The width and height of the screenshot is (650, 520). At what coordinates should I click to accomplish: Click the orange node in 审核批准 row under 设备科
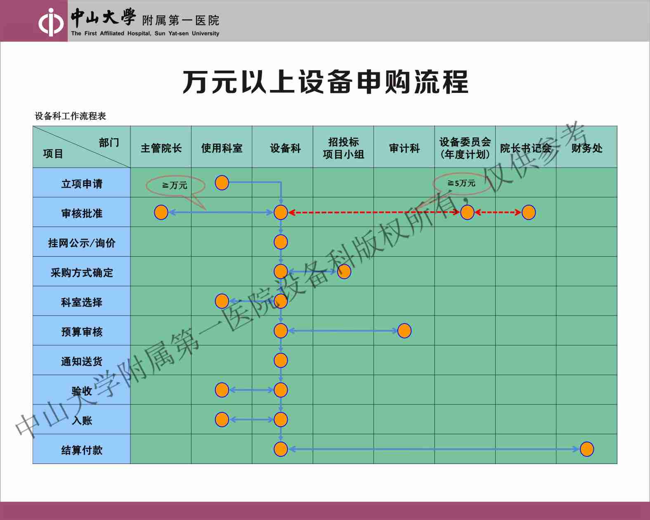click(x=281, y=212)
